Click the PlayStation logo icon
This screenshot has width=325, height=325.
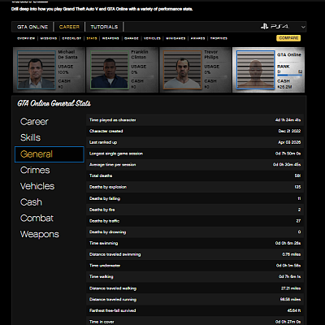click(264, 27)
